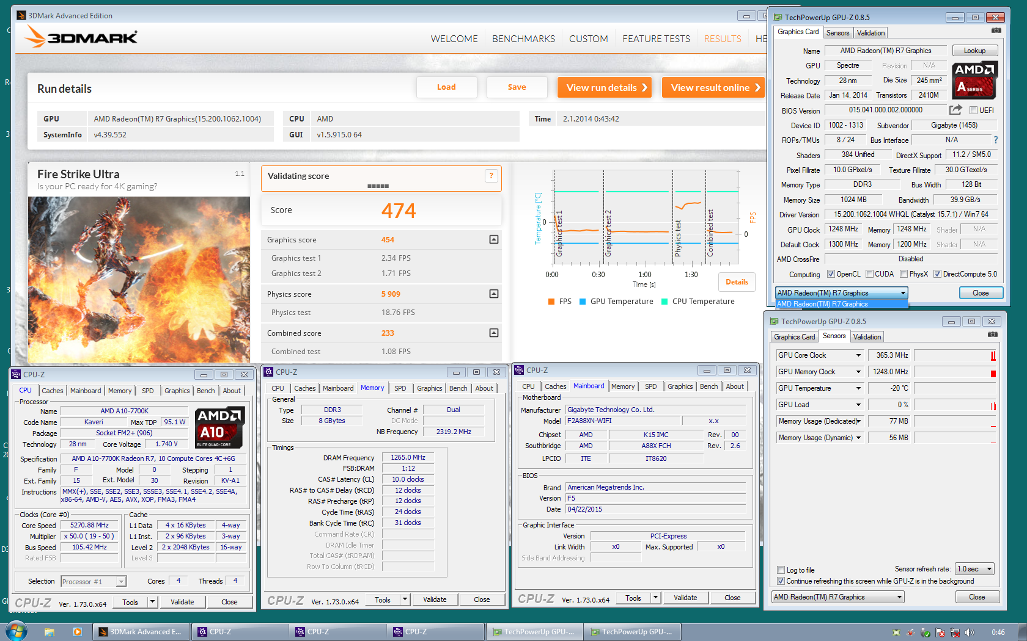Enable the Log to file checkbox
The height and width of the screenshot is (641, 1027).
[781, 570]
